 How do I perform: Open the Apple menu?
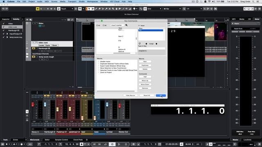4,2
